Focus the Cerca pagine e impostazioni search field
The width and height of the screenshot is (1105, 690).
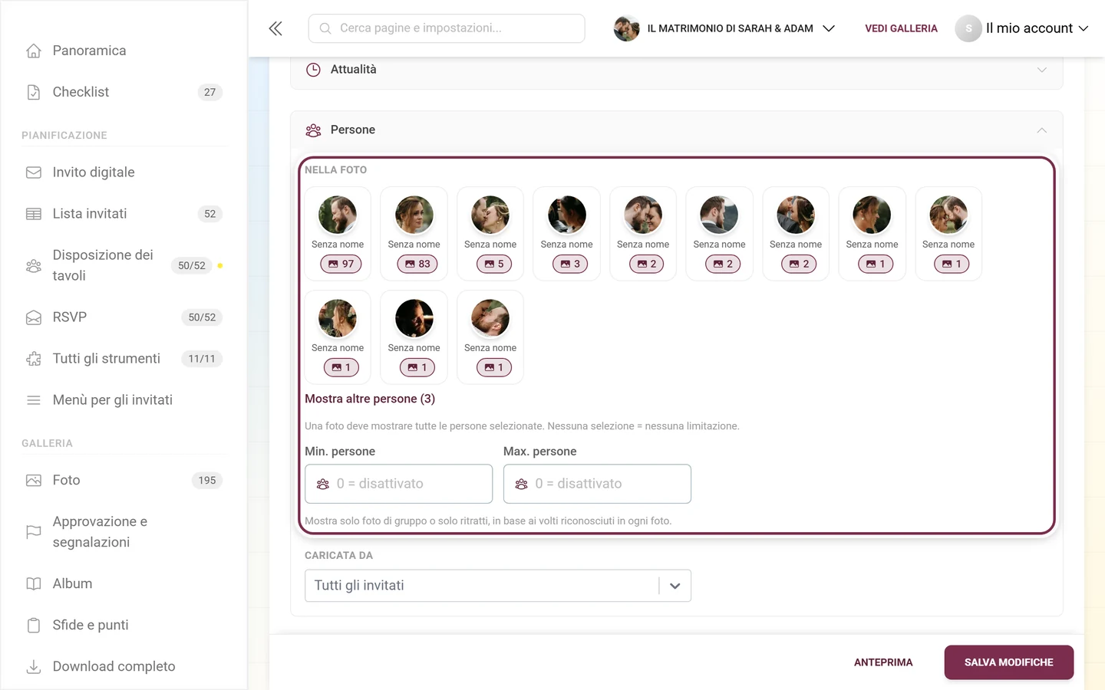(x=447, y=28)
